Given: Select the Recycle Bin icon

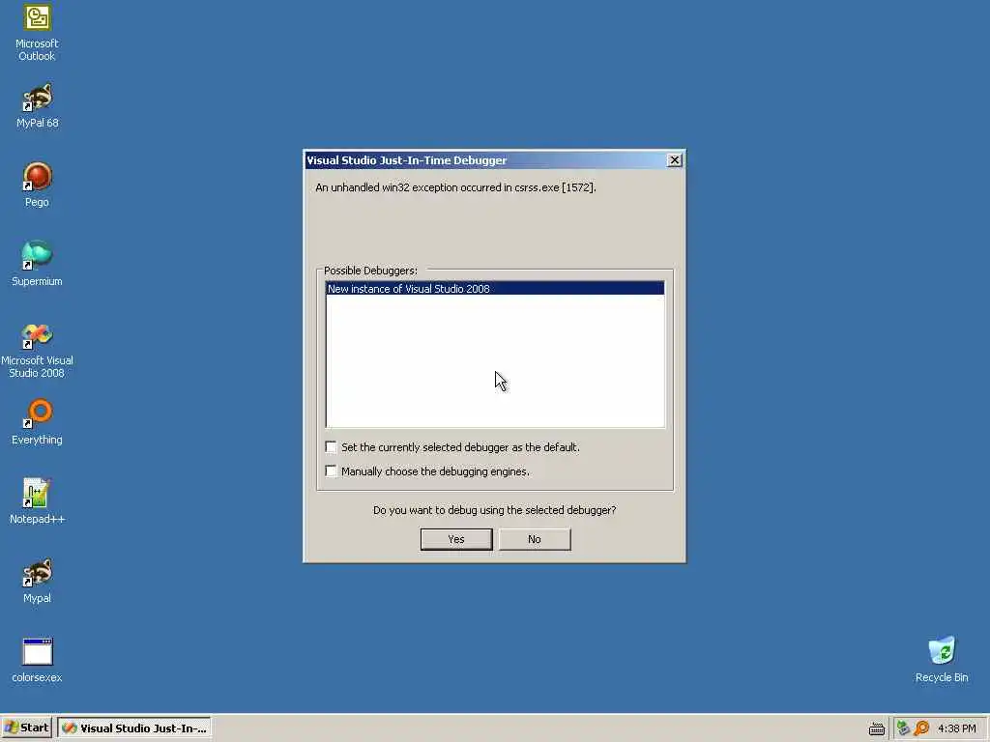Looking at the screenshot, I should pyautogui.click(x=942, y=660).
